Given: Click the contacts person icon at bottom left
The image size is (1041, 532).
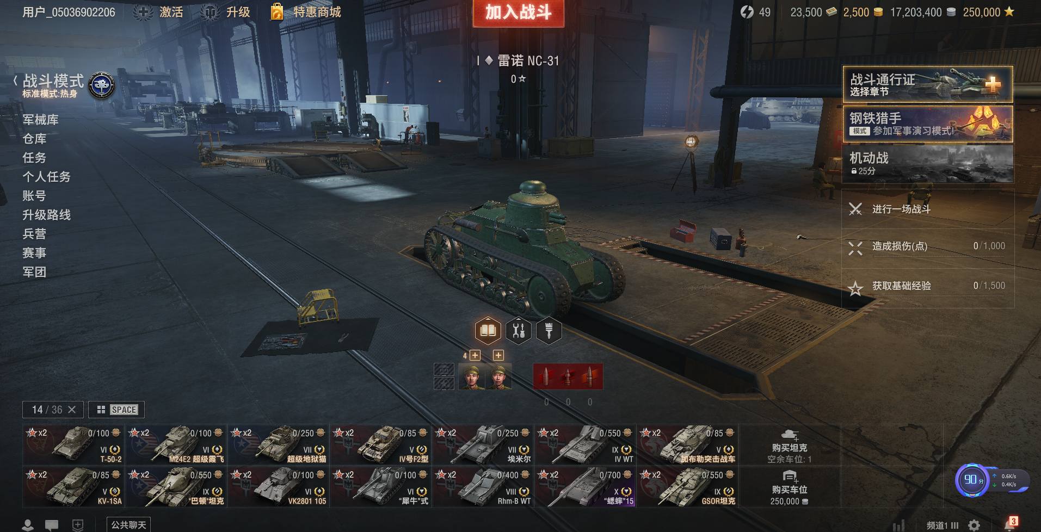Looking at the screenshot, I should [28, 525].
